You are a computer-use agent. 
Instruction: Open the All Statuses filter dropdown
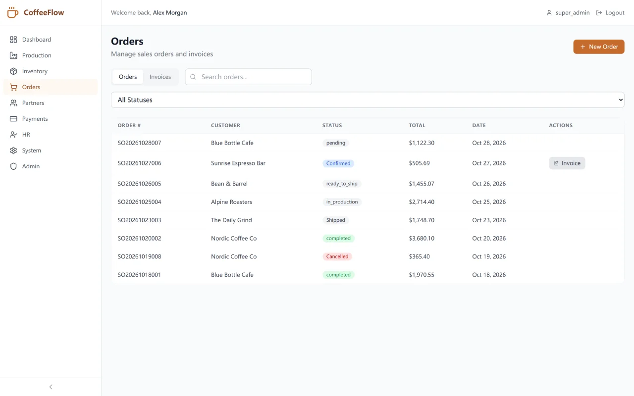368,99
